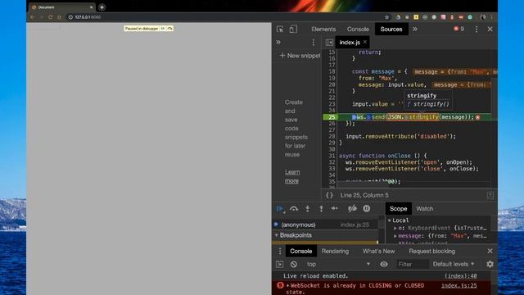Screen dimensions: 524x295
Task: Toggle breakpoint on line 18 gutter
Action: pos(331,71)
